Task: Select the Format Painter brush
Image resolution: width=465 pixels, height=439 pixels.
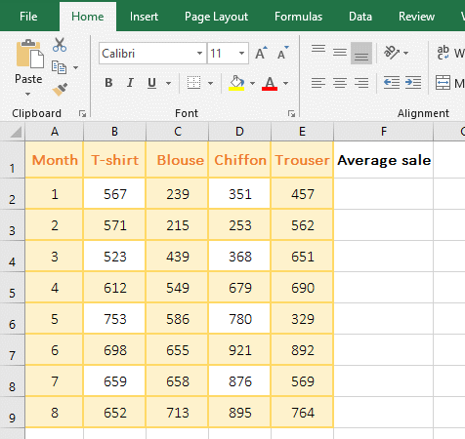Action: click(60, 89)
